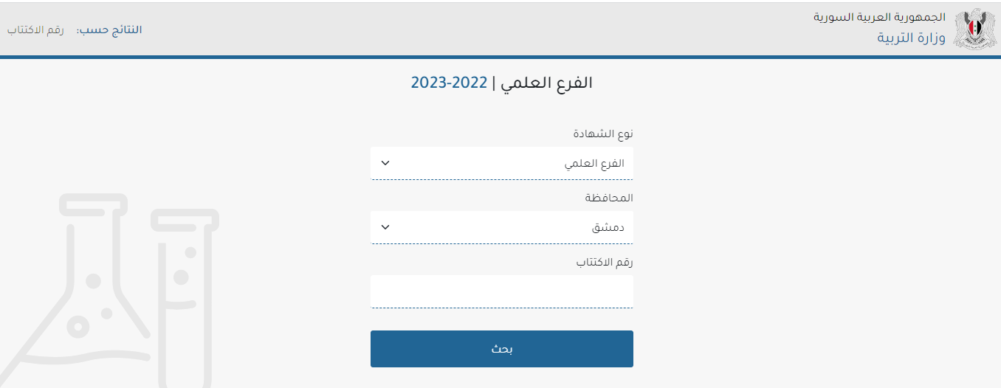The width and height of the screenshot is (1001, 388).
Task: Expand the chevron on نوع الشهادة dropdown
Action: 385,163
